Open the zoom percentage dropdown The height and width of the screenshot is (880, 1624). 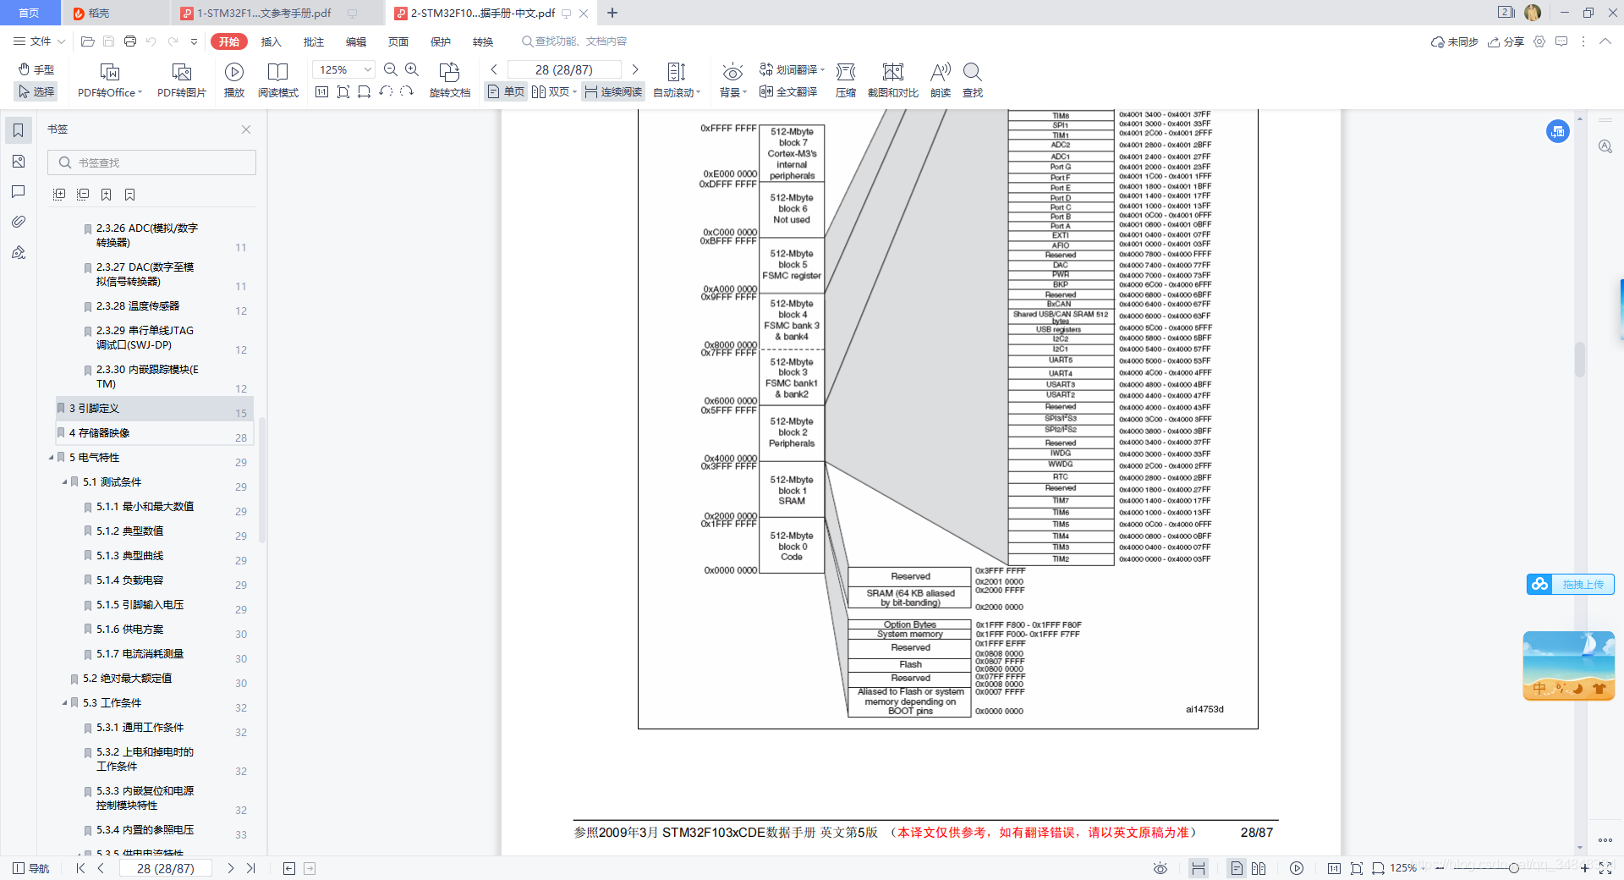368,69
